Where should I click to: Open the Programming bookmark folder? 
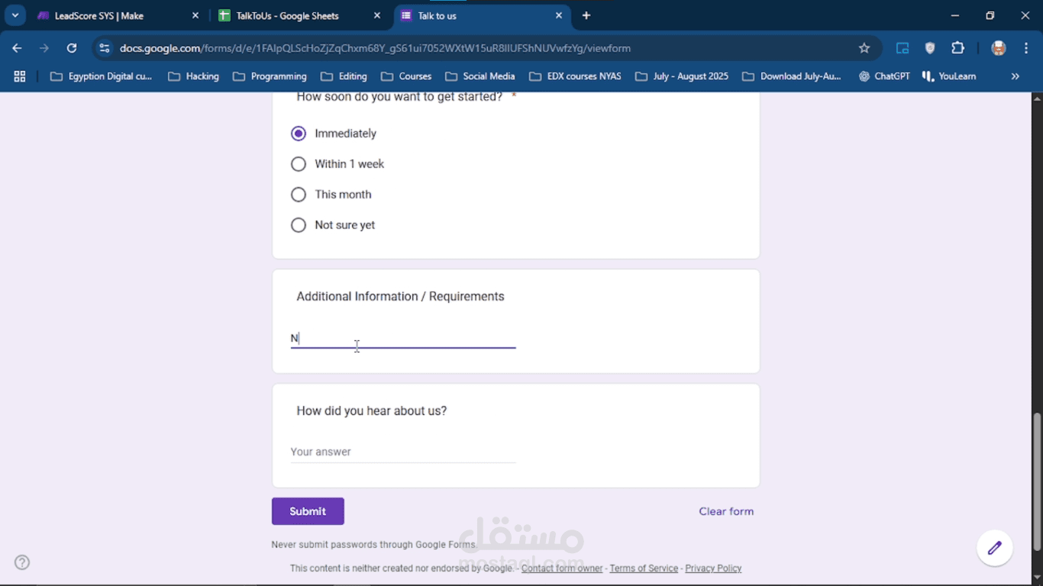click(270, 76)
